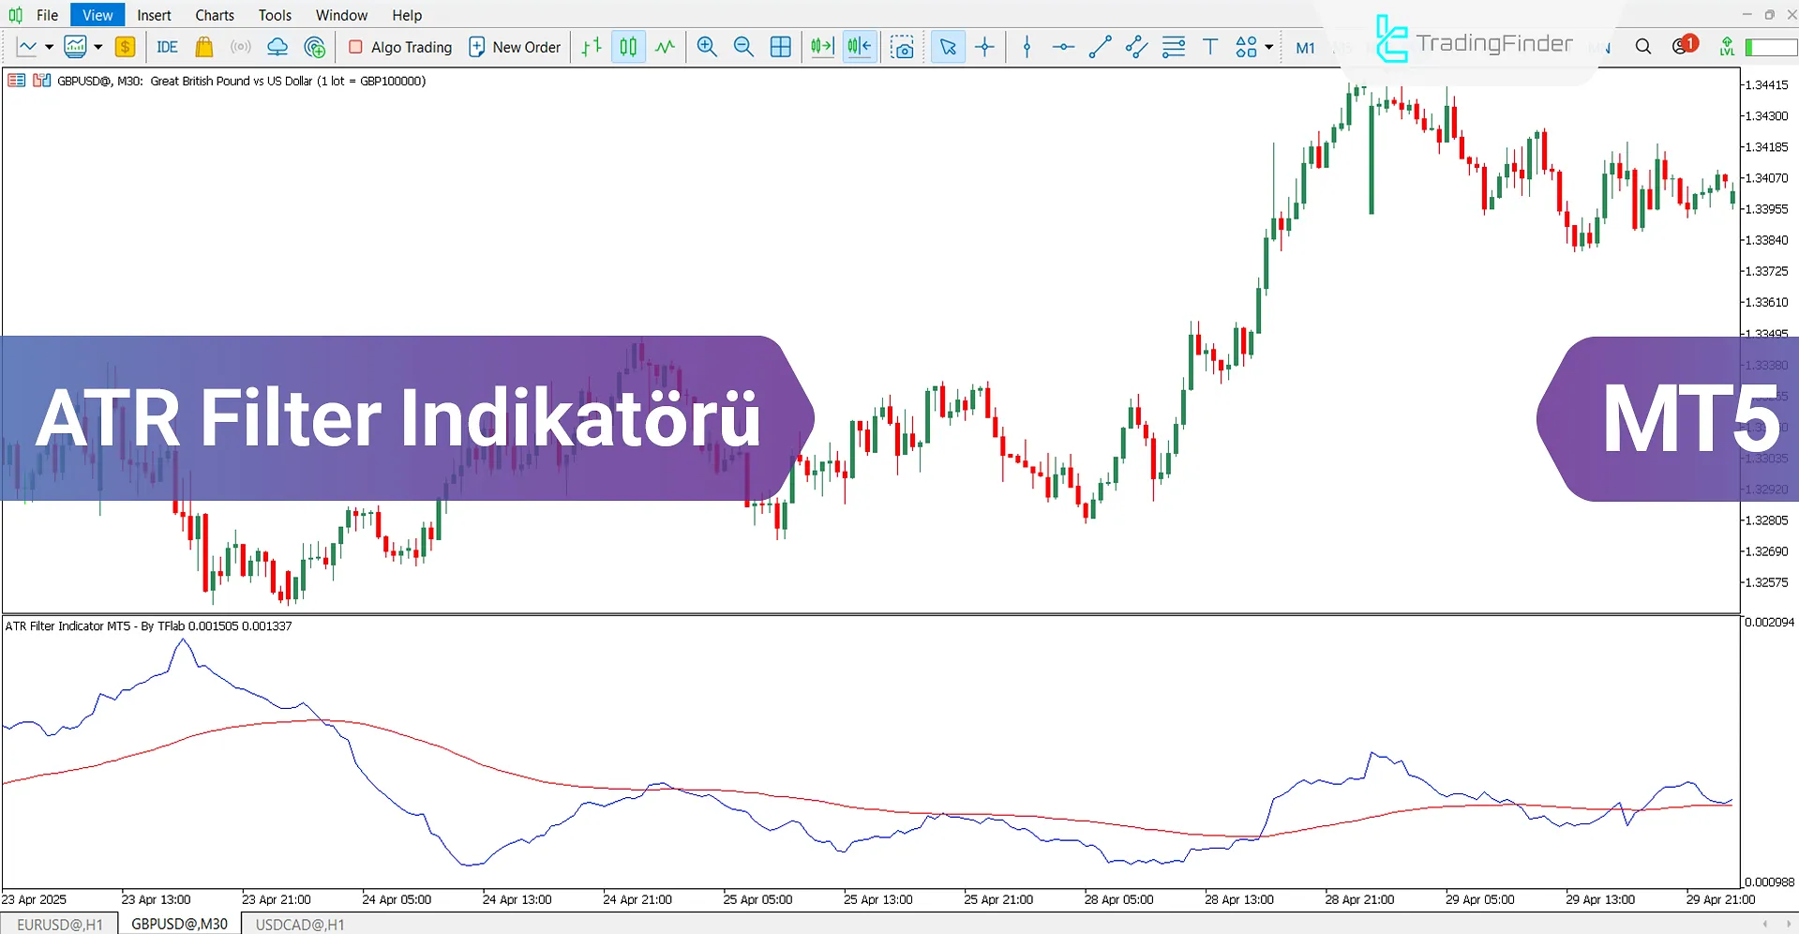Select the candlestick chart type
Screen dimensions: 1799x934
point(627,46)
